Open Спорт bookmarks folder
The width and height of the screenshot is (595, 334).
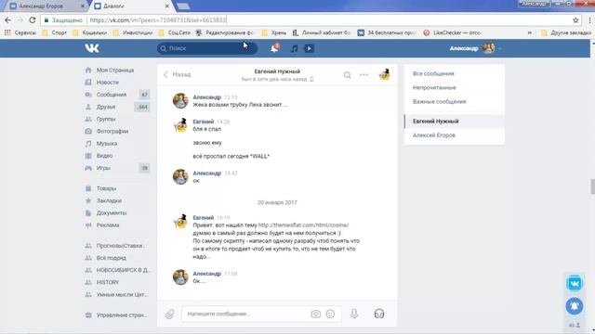55,33
